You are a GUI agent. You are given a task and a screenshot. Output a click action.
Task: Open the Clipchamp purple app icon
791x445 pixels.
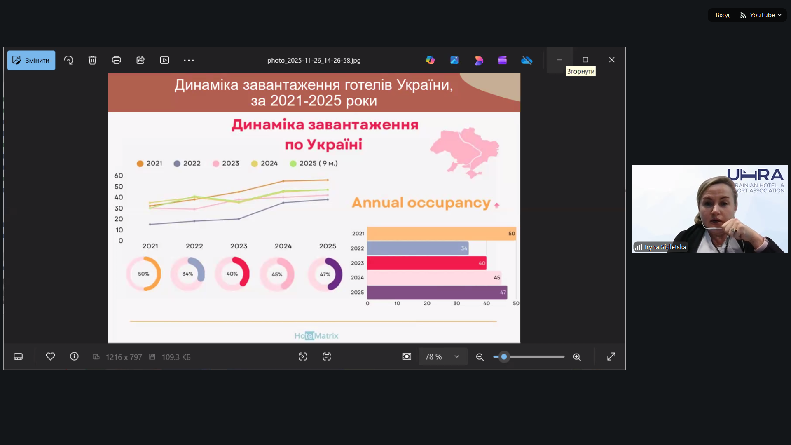502,60
